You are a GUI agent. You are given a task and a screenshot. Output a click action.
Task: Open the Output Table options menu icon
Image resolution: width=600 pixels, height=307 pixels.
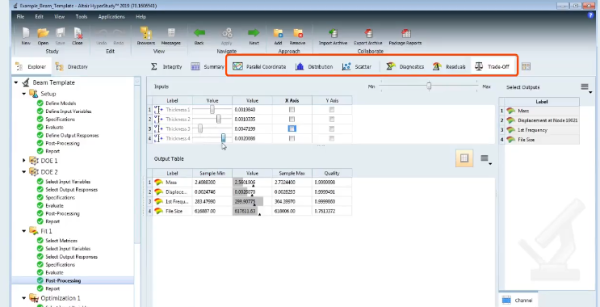(485, 158)
